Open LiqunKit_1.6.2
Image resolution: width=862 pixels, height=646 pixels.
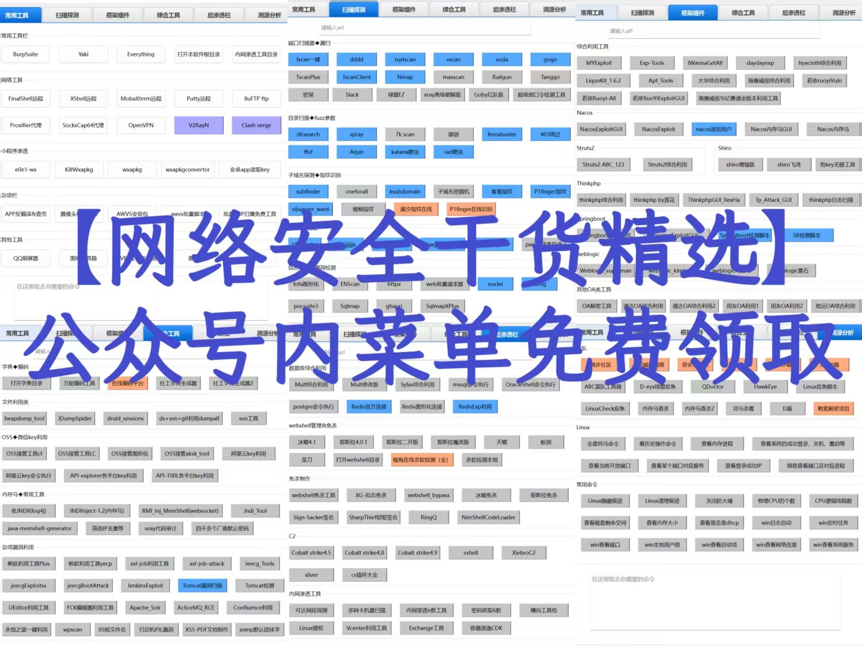click(603, 81)
